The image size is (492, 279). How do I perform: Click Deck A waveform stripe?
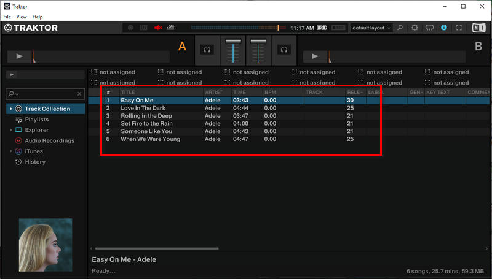pos(101,56)
